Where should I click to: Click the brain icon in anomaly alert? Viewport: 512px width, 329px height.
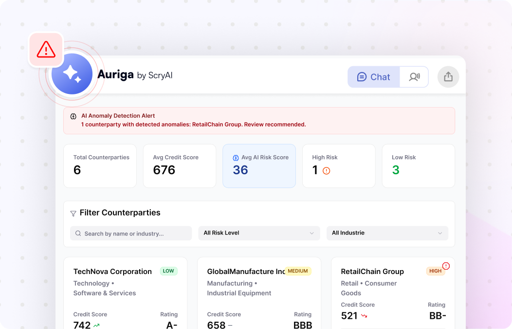click(73, 116)
